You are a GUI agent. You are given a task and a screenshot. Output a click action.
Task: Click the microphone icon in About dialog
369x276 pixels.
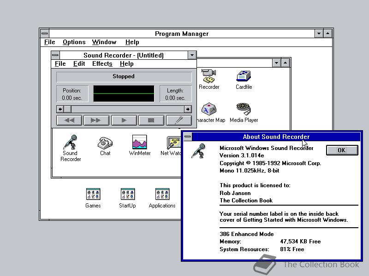tap(199, 151)
